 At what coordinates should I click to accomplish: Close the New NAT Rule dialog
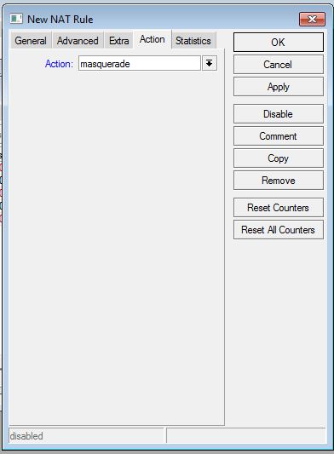[x=312, y=19]
